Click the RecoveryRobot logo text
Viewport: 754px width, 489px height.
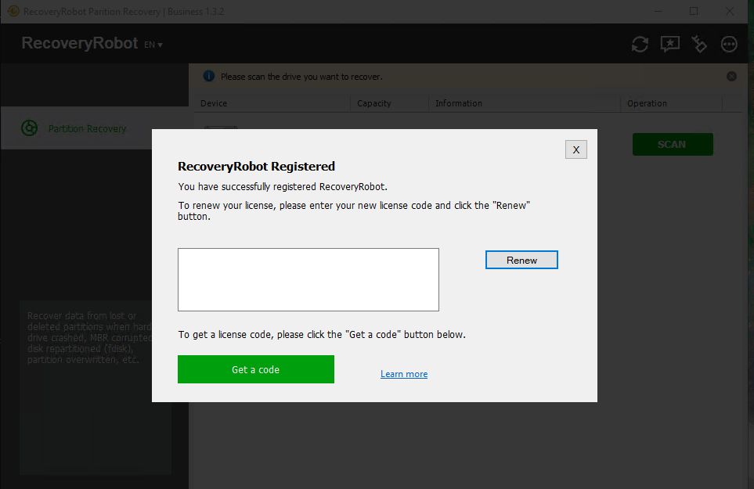pos(80,43)
